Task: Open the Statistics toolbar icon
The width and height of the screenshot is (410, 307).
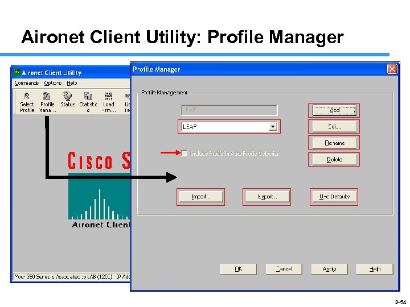Action: [x=88, y=102]
